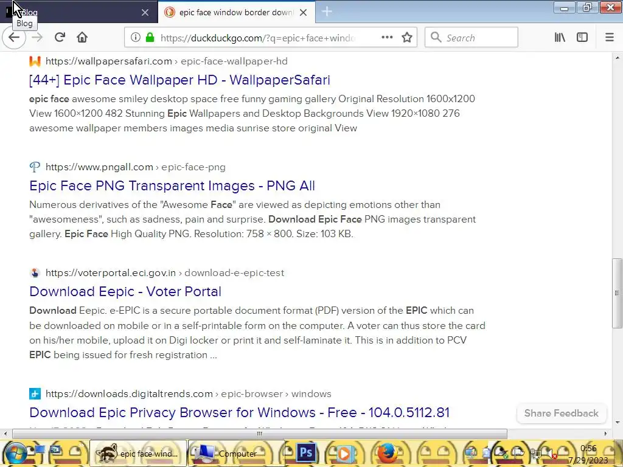Click the horizontal scrollbar right arrow
The image size is (623, 467).
[x=605, y=433]
